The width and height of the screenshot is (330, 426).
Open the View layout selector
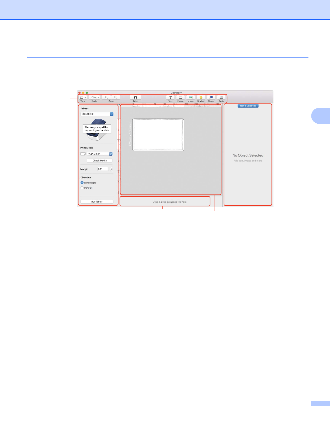(83, 98)
